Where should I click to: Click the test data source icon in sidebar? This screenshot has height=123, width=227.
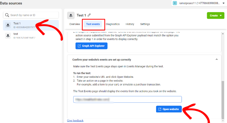click(x=8, y=36)
